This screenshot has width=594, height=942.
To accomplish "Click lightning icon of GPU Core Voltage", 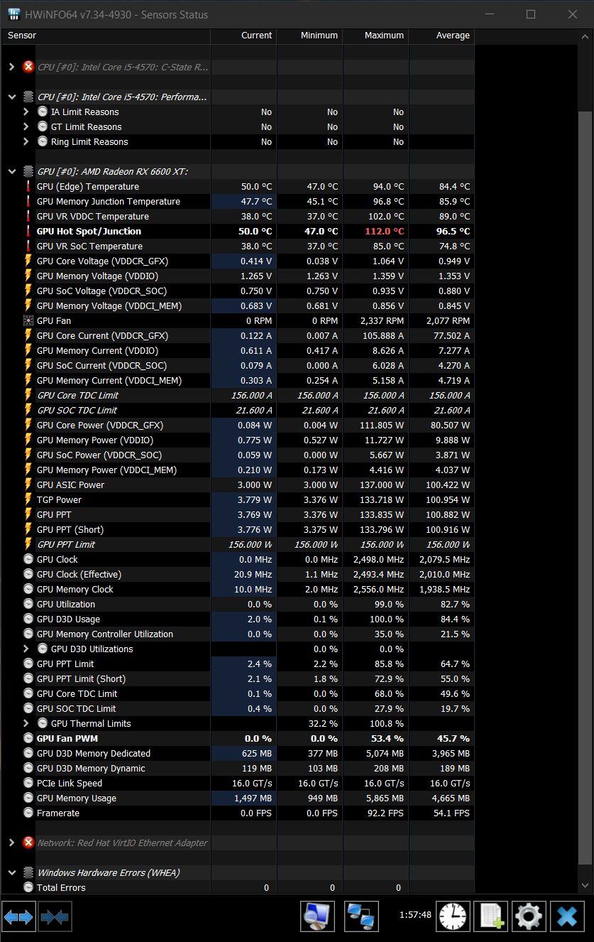I will (28, 261).
